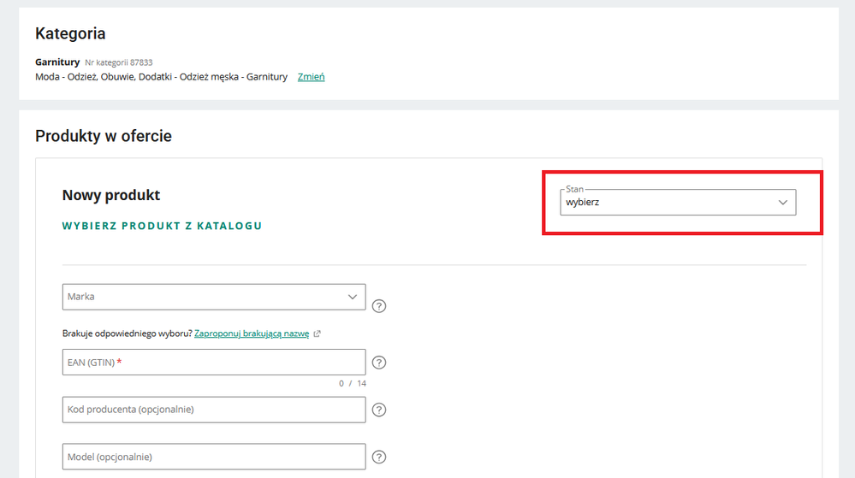Click the chevron arrow in Stan field

pos(782,203)
